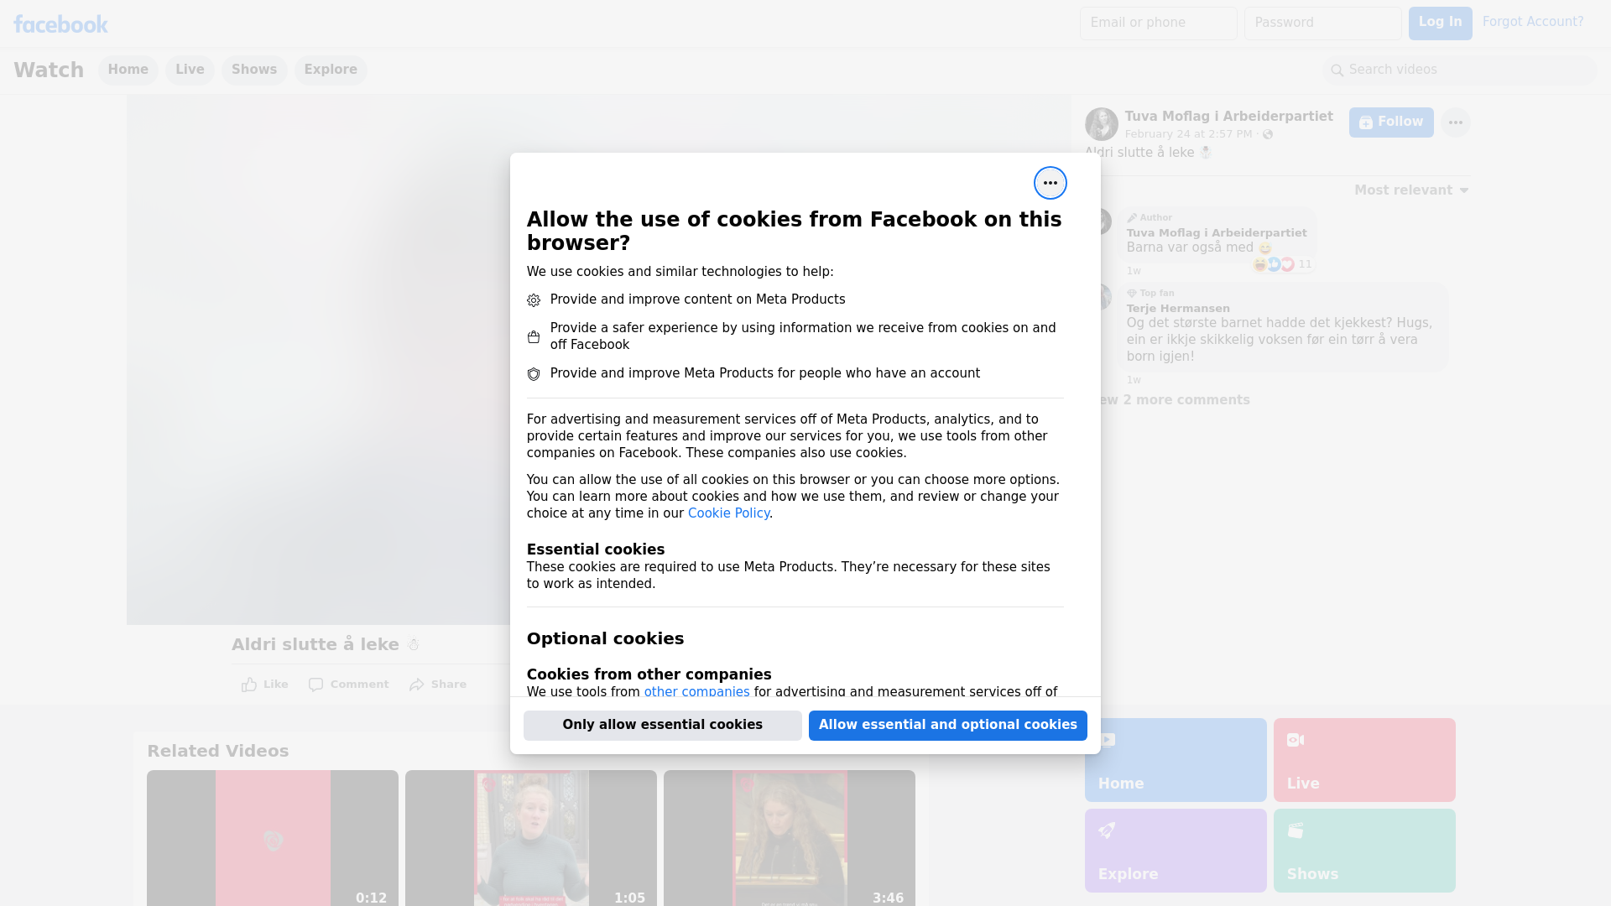
Task: Click the gear icon next to Provide and improve content
Action: pyautogui.click(x=534, y=300)
